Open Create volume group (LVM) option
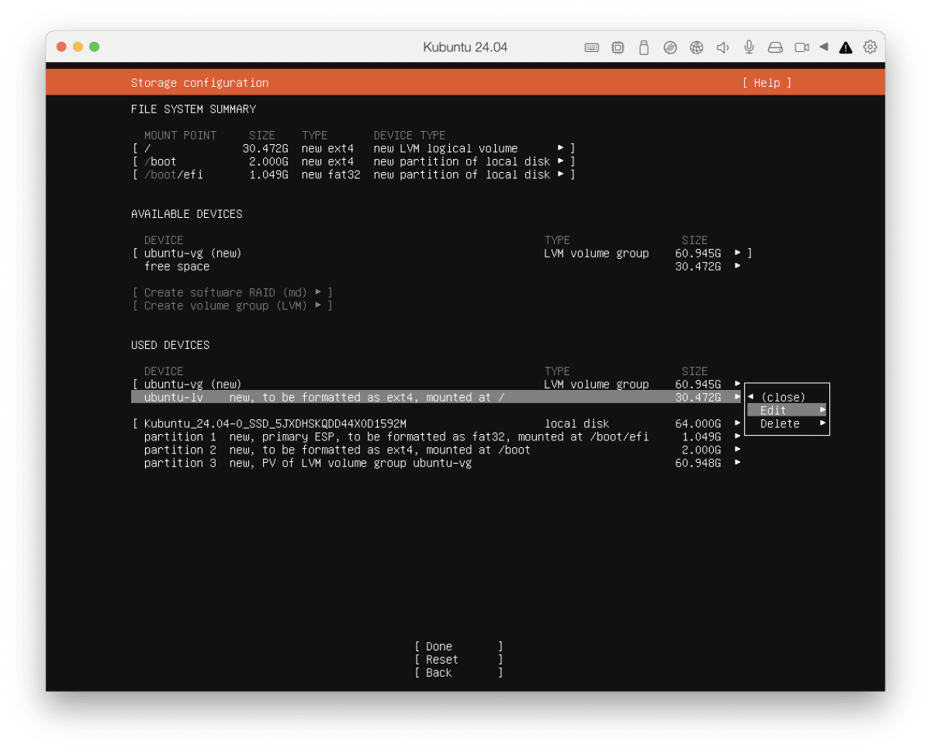This screenshot has height=752, width=931. coord(232,305)
